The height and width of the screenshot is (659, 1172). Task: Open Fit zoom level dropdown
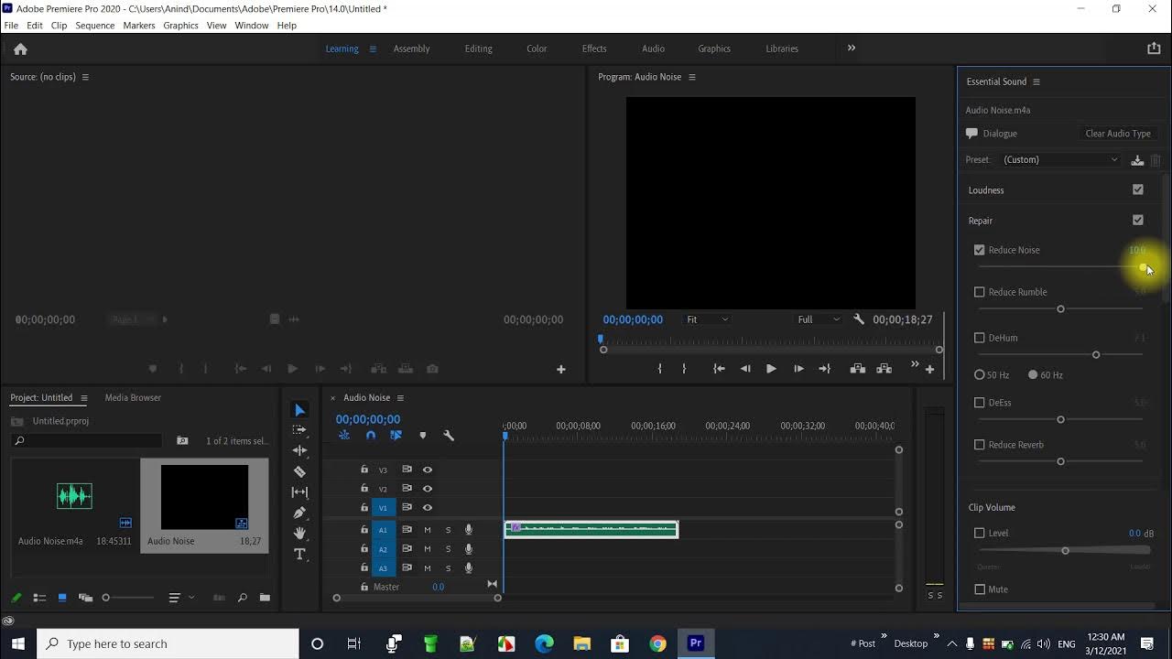(707, 319)
